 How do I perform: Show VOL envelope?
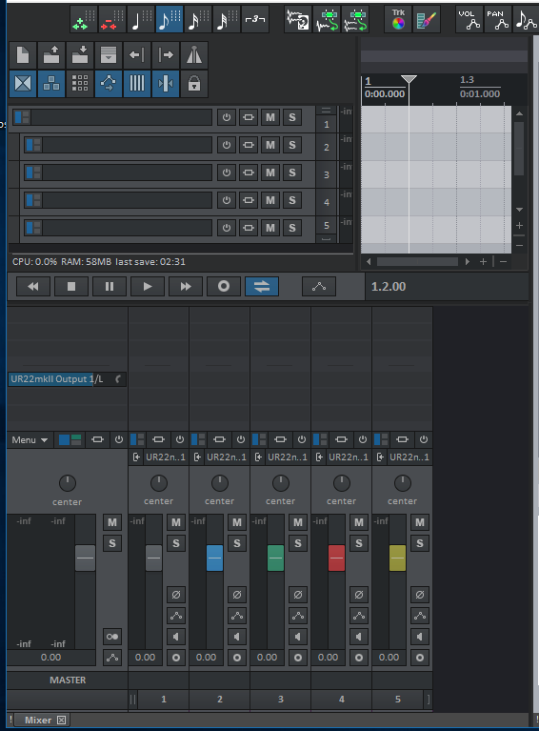(469, 20)
